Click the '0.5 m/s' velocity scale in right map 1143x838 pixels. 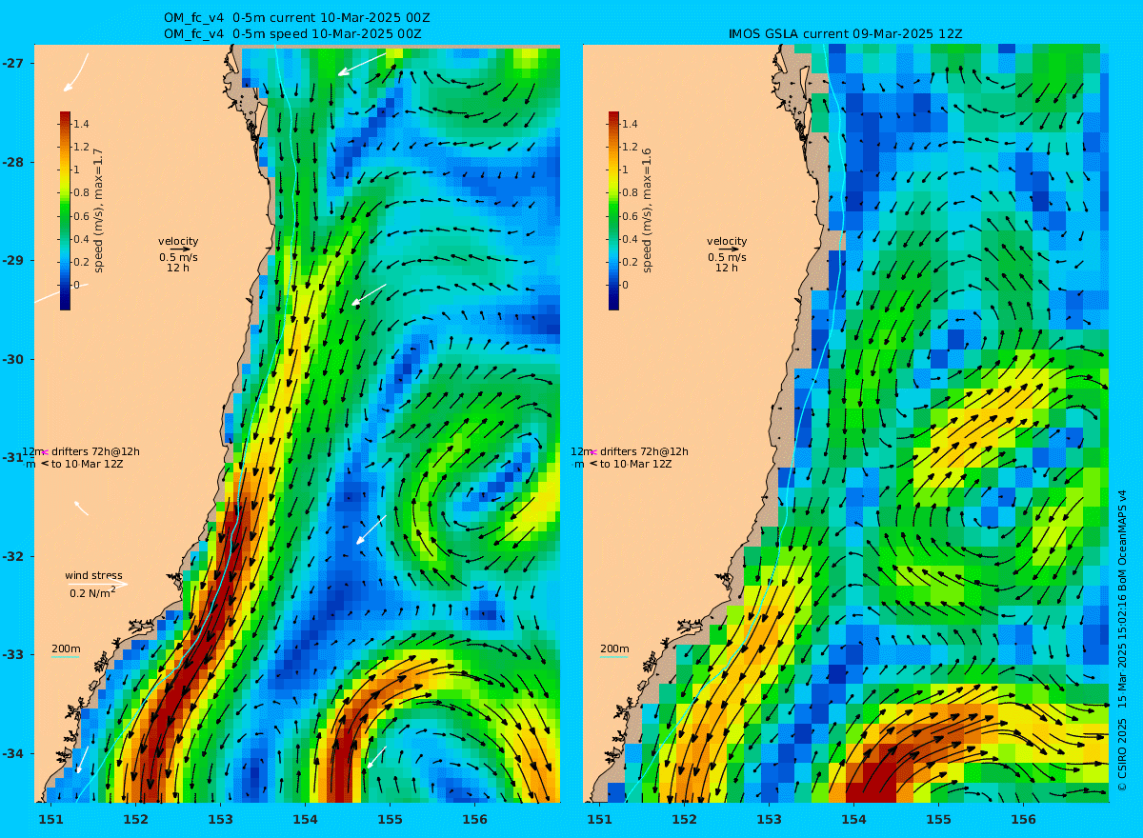pyautogui.click(x=727, y=257)
